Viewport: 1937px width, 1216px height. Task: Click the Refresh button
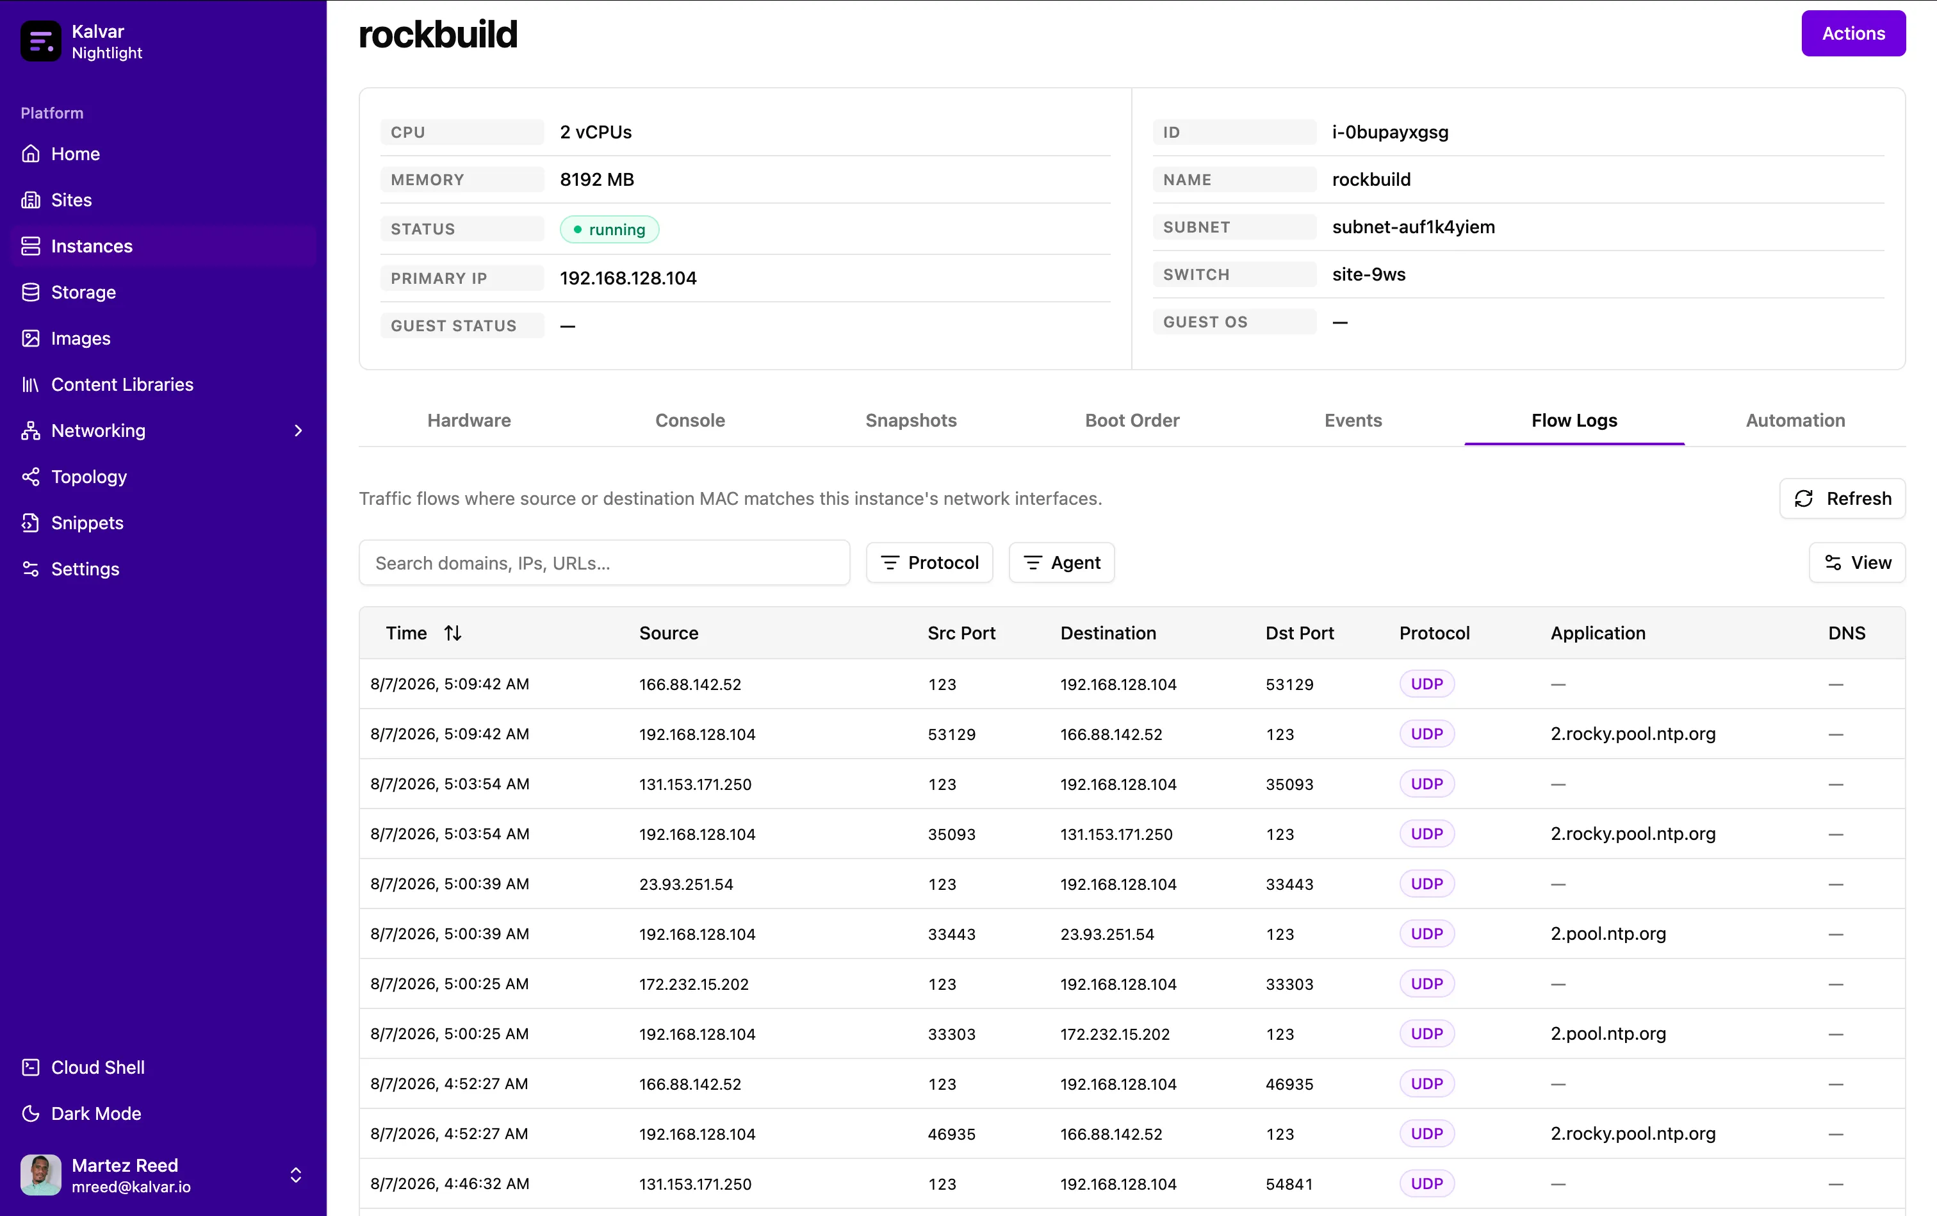click(1842, 498)
